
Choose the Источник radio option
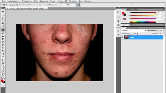tap(28, 5)
